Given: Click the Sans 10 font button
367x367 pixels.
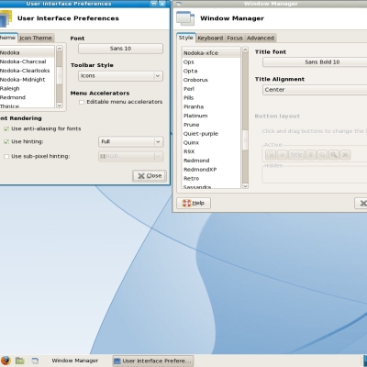Looking at the screenshot, I should coord(120,49).
